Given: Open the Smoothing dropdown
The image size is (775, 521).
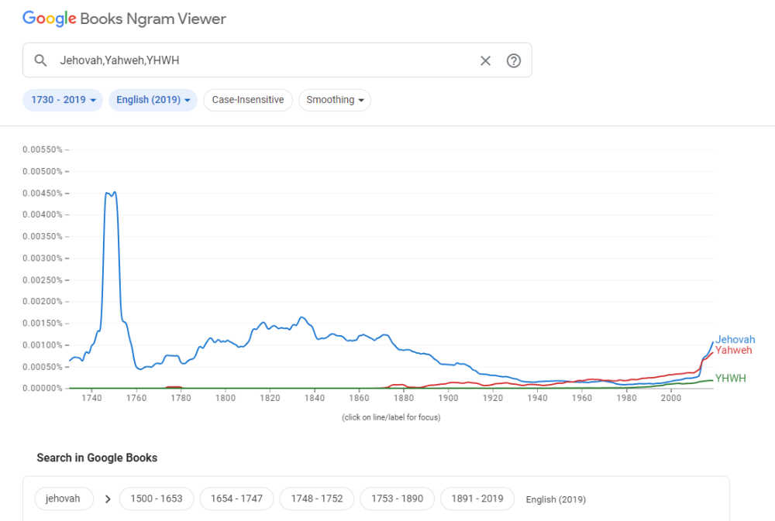Looking at the screenshot, I should [335, 100].
